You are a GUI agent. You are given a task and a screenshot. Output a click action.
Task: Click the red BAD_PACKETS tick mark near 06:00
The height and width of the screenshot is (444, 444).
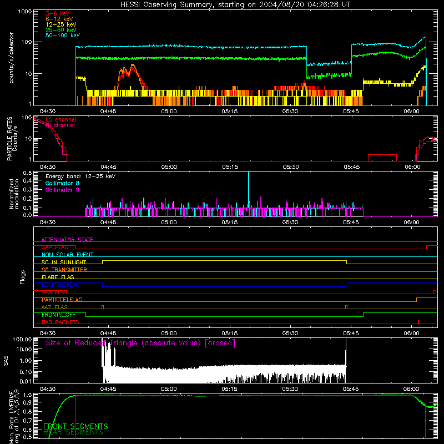(x=418, y=322)
